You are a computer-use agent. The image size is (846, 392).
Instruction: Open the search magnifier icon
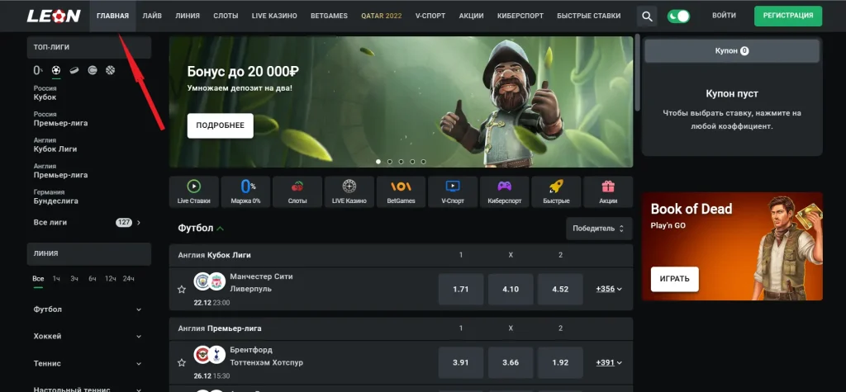click(x=647, y=17)
